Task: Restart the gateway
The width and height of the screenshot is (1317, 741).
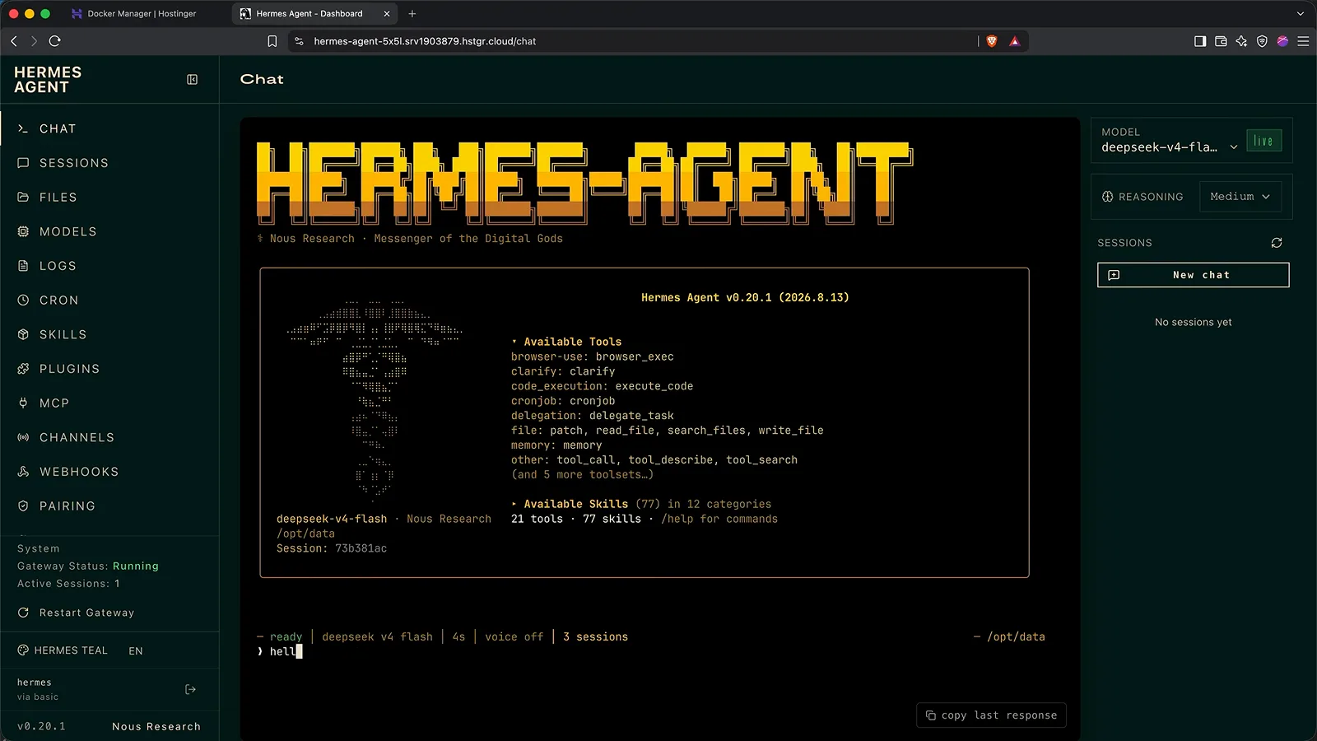Action: point(76,613)
